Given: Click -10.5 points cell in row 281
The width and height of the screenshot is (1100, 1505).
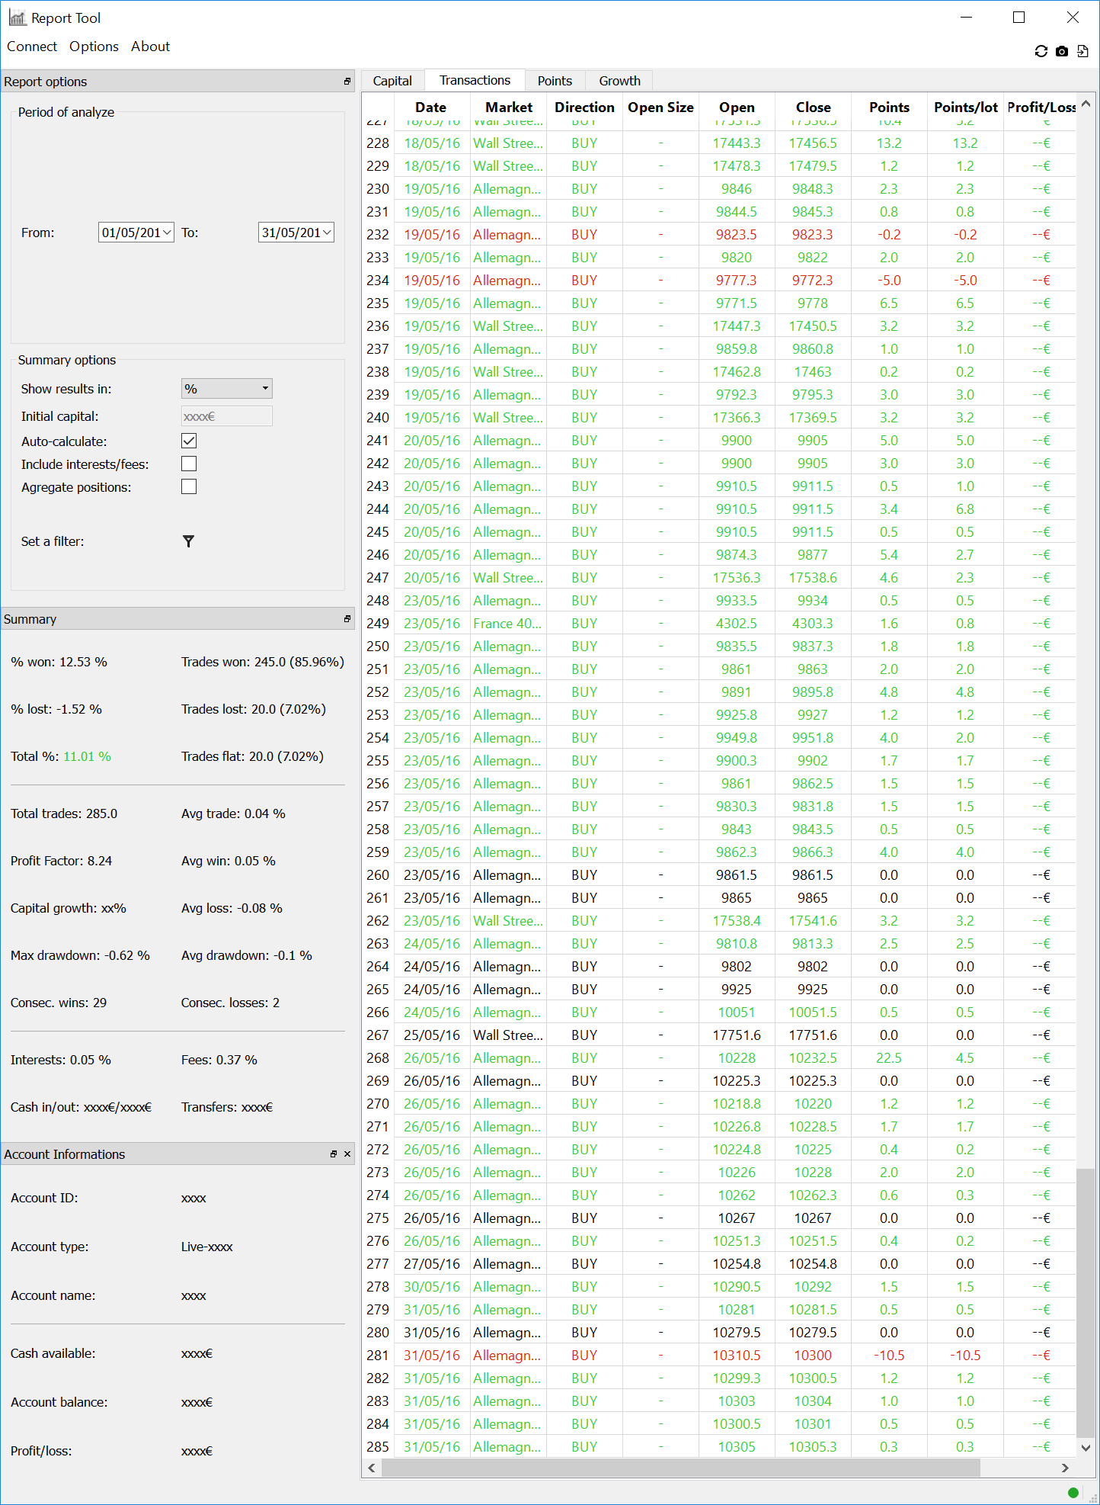Looking at the screenshot, I should [x=889, y=1356].
